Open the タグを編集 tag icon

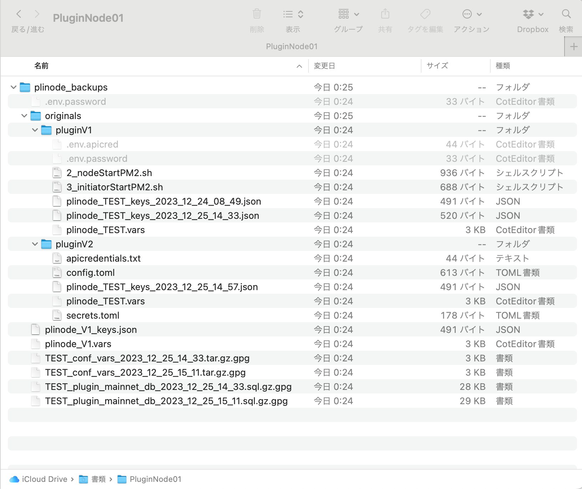(x=425, y=14)
